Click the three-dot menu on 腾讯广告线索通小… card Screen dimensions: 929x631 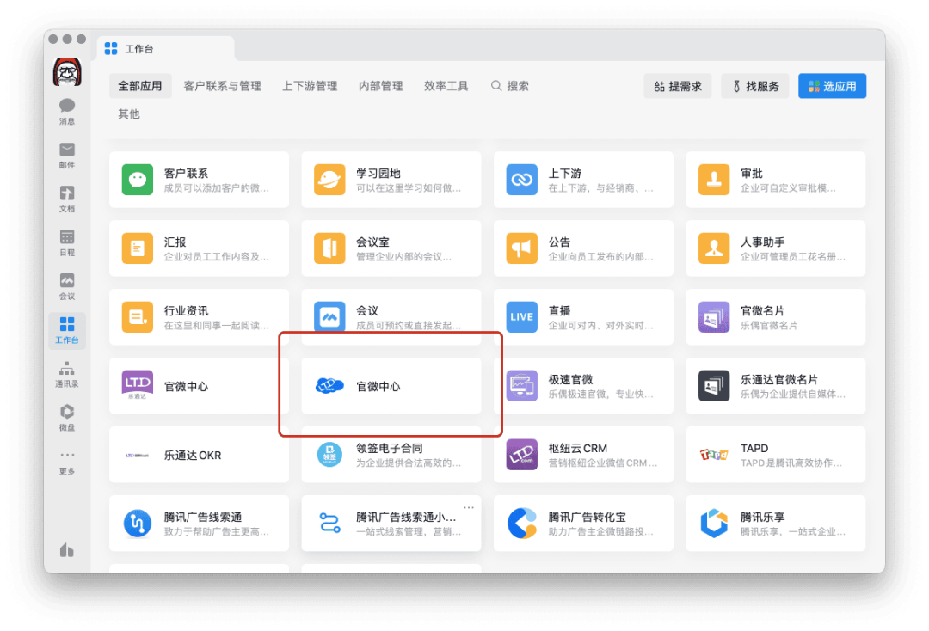469,507
